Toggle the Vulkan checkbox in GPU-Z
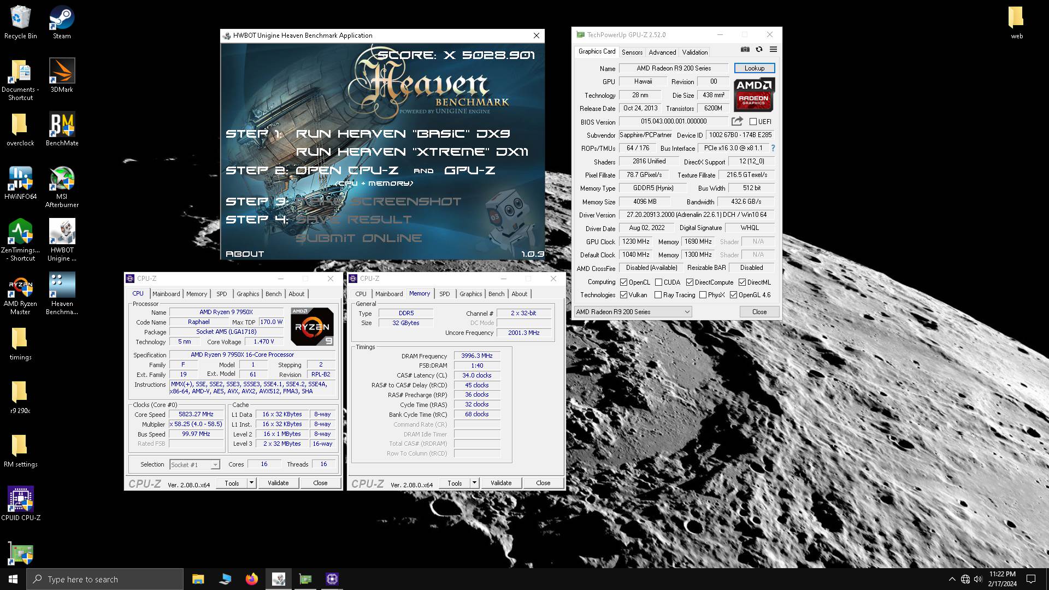 pos(624,295)
